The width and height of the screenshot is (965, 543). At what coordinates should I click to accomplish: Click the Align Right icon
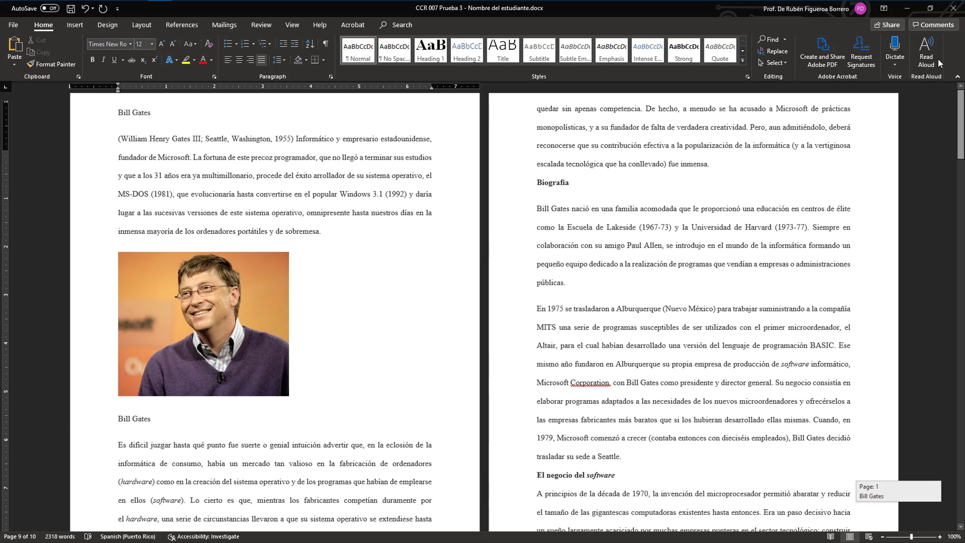tap(250, 60)
